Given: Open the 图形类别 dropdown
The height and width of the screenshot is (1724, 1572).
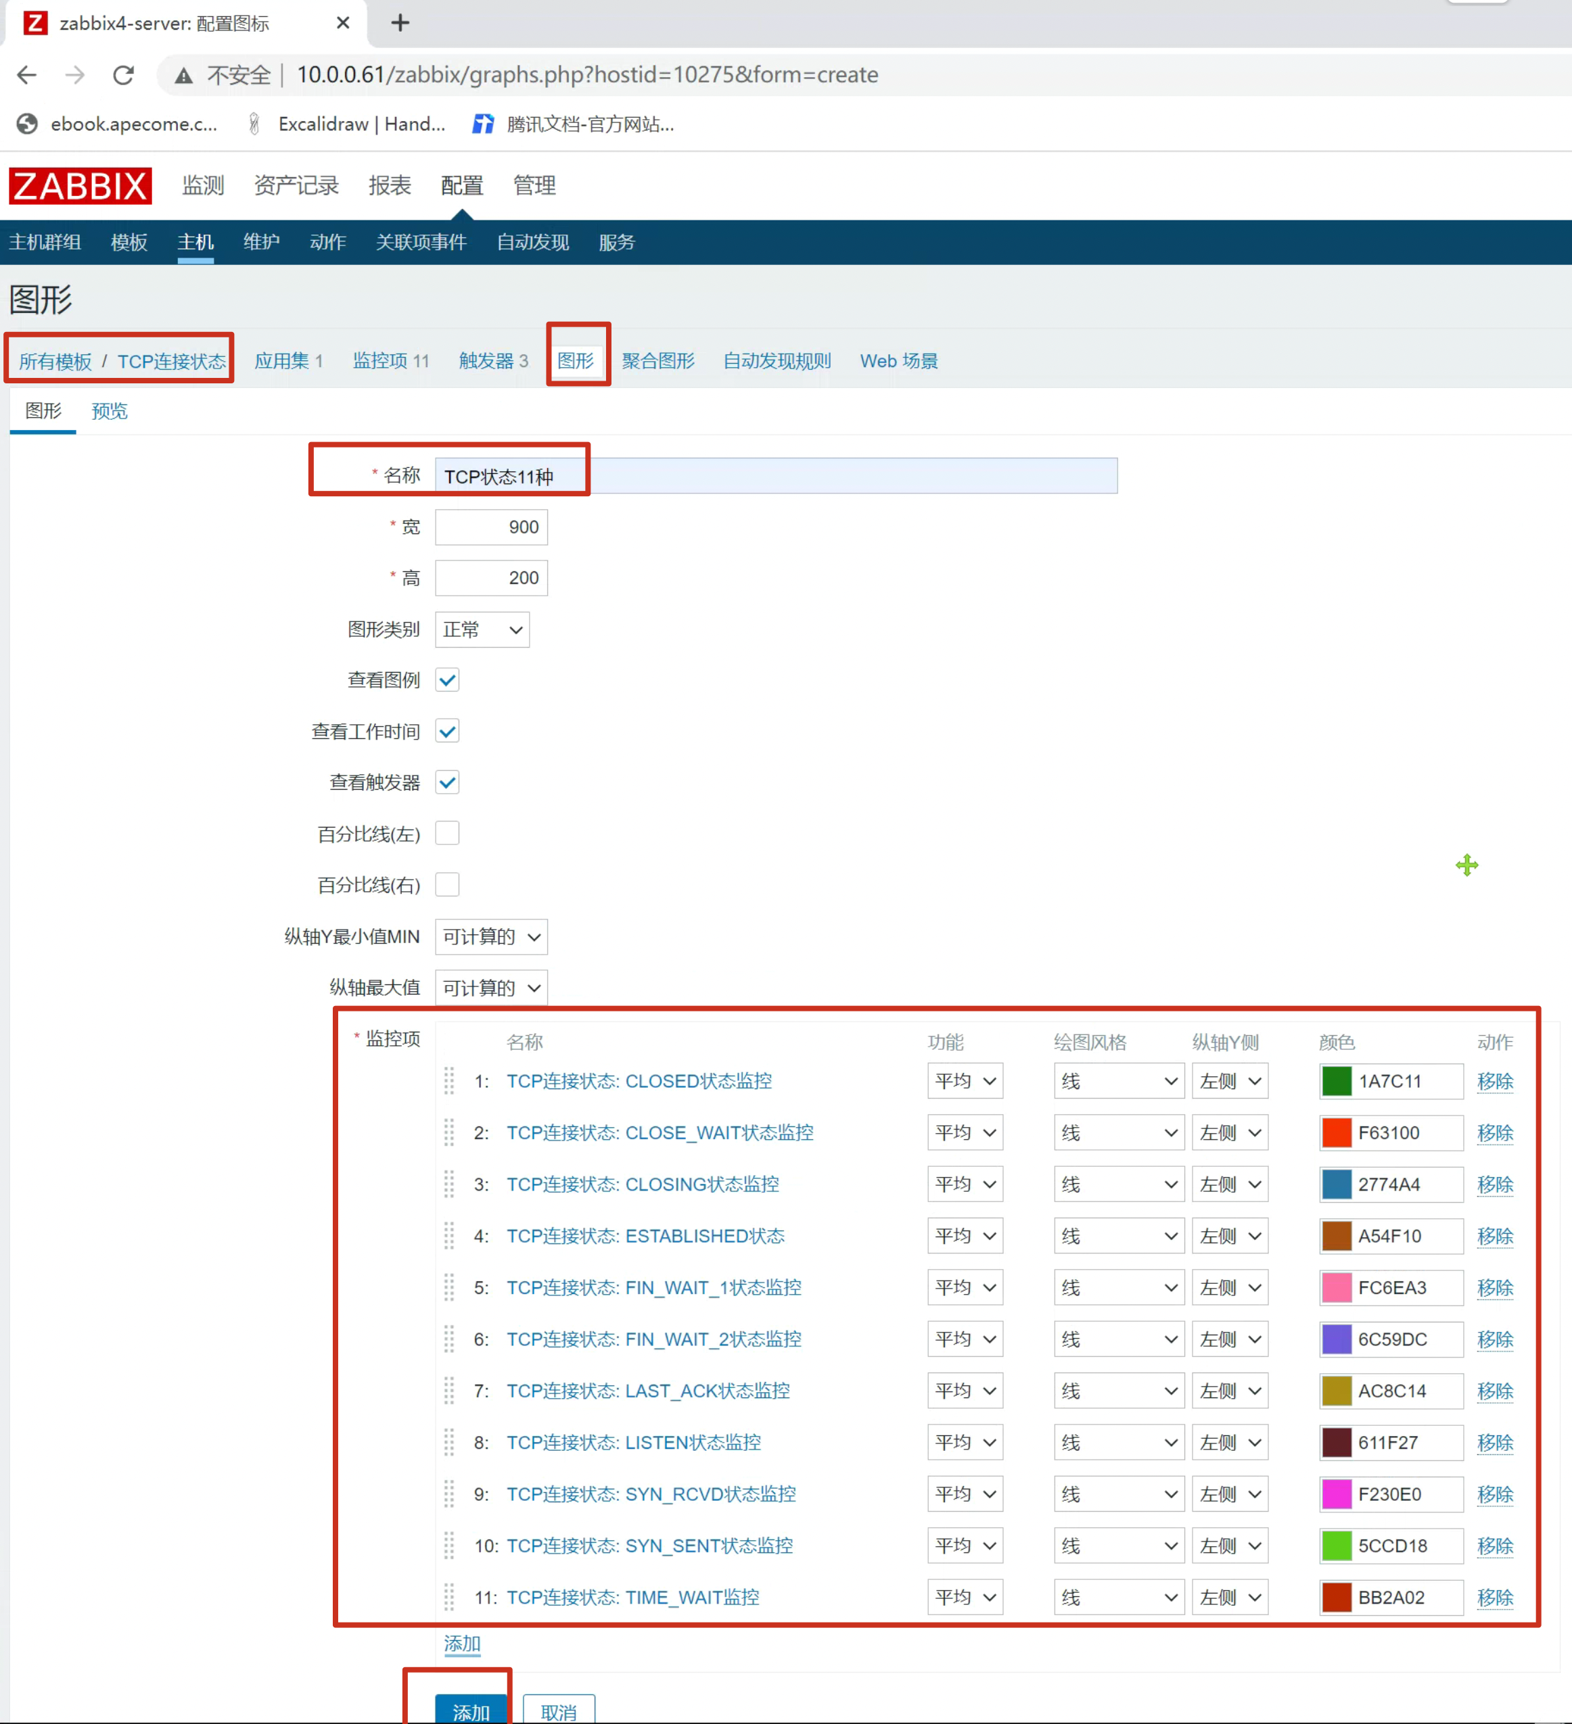Looking at the screenshot, I should [482, 629].
